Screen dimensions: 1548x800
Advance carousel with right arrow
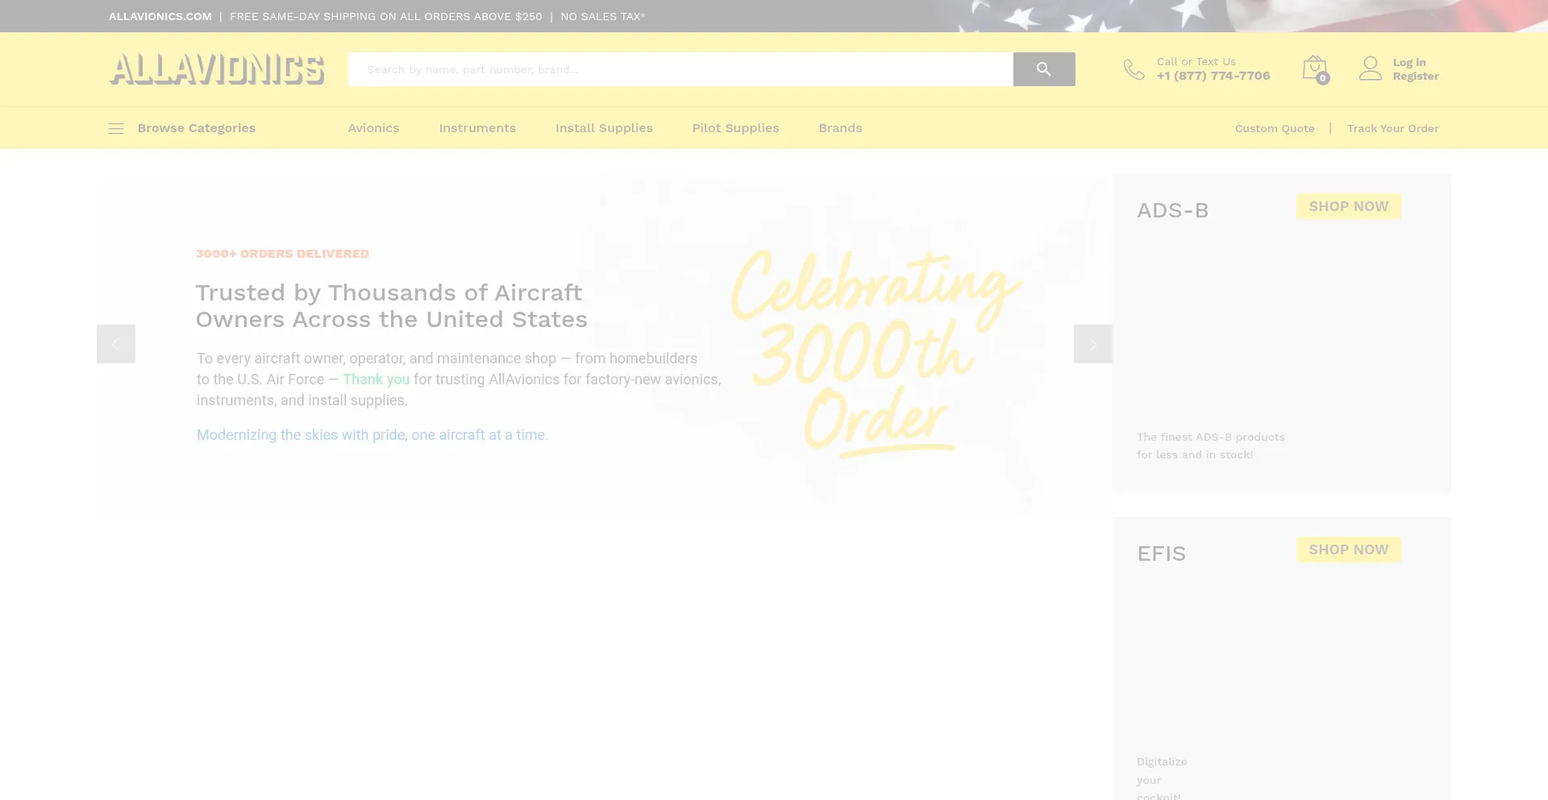[x=1092, y=344]
